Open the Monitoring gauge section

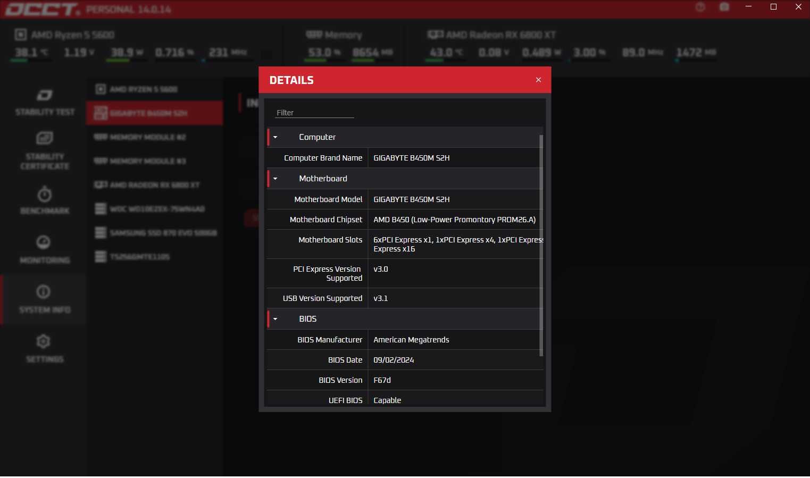pos(44,249)
